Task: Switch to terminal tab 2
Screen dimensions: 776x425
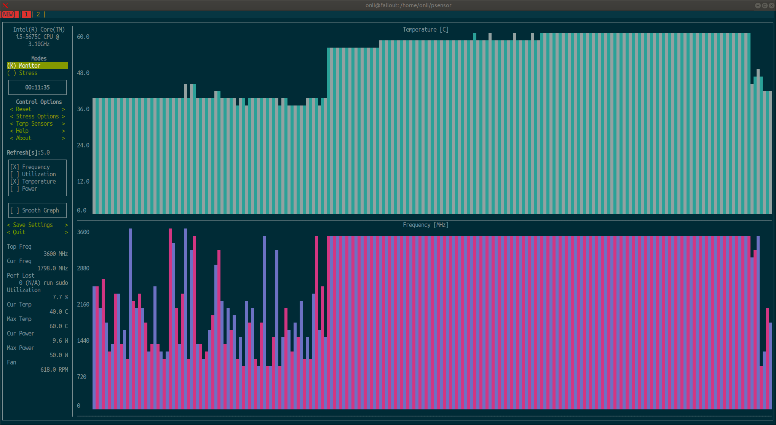Action: point(38,14)
